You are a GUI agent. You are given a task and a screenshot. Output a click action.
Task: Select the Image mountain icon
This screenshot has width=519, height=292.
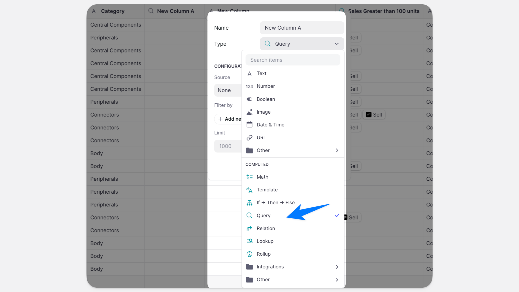(x=249, y=112)
